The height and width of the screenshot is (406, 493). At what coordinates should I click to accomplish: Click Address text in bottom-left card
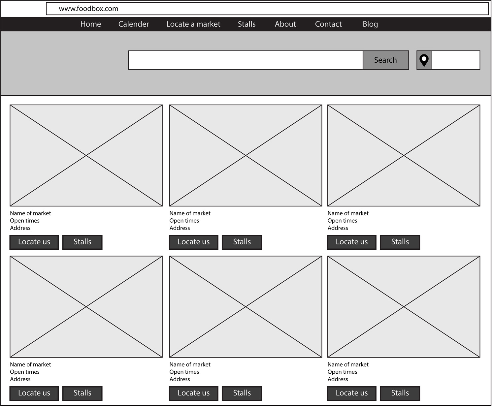[x=20, y=379]
